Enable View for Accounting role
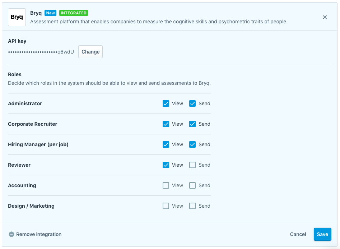The height and width of the screenshot is (249, 340). [x=166, y=185]
